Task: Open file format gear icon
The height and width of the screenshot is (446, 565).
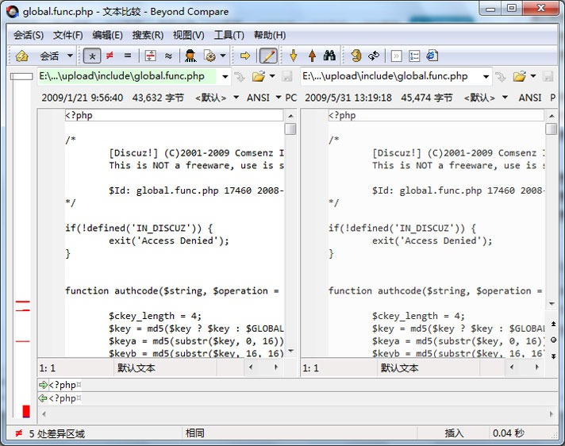Action: [x=209, y=56]
